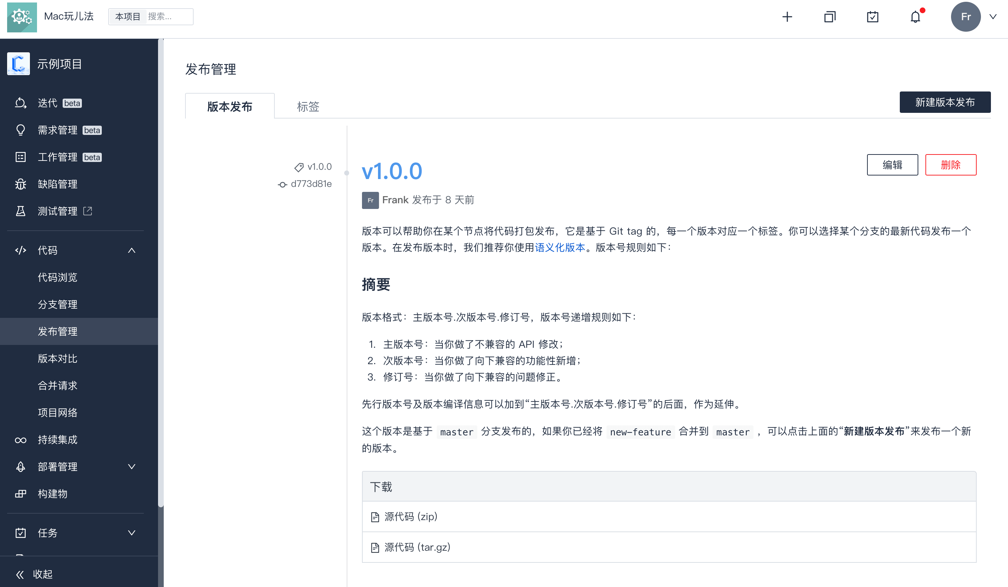Screen dimensions: 1008x587
Task: Click Frank's small Fr avatar
Action: [x=371, y=200]
